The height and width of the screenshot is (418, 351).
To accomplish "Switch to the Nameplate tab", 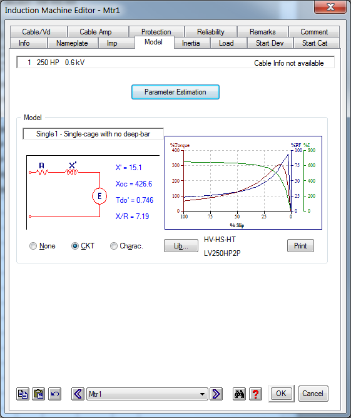I will pyautogui.click(x=72, y=43).
